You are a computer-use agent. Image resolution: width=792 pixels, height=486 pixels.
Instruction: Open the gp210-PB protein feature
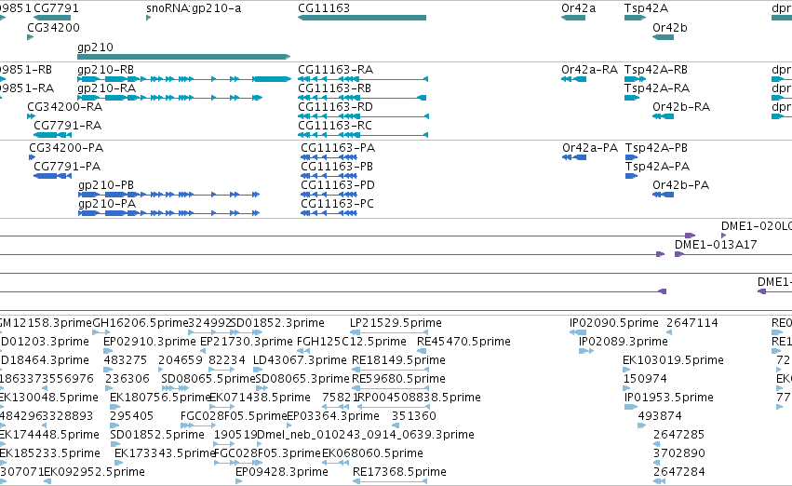point(168,195)
